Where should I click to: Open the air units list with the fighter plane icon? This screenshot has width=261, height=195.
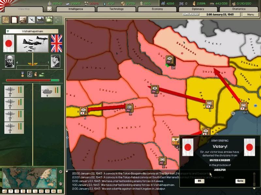pyautogui.click(x=32, y=20)
